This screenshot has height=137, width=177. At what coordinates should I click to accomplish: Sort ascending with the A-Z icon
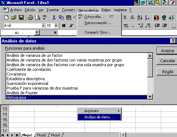[140, 18]
